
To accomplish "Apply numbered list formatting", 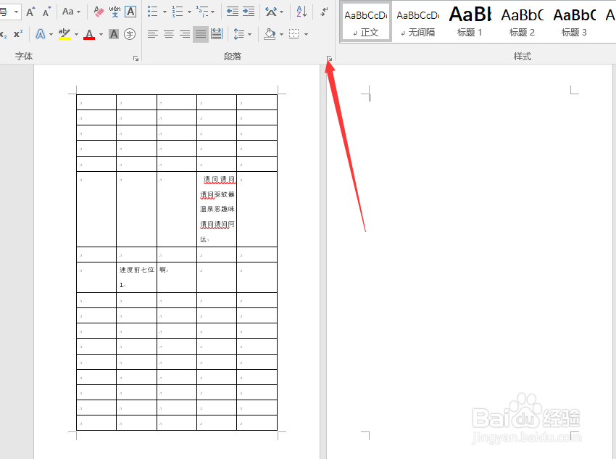I will coord(178,12).
